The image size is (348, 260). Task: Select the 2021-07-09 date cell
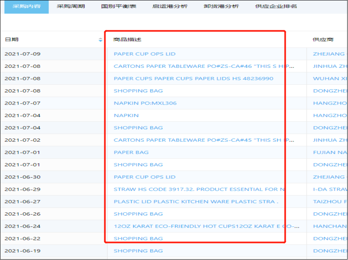pos(22,54)
